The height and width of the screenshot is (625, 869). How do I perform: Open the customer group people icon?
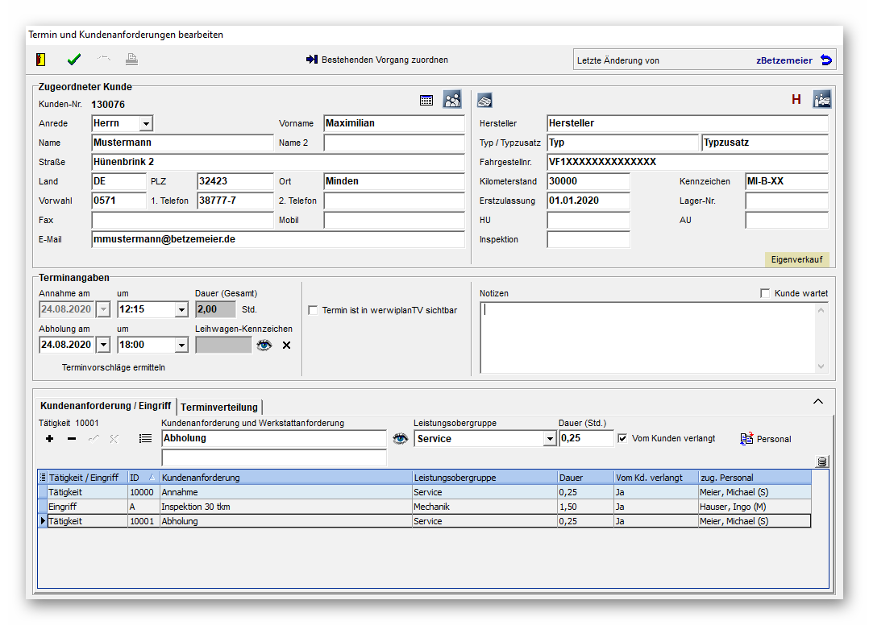(x=452, y=100)
